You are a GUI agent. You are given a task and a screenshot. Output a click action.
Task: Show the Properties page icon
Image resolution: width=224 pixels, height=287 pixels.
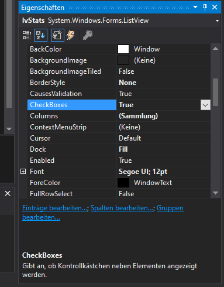coord(57,35)
